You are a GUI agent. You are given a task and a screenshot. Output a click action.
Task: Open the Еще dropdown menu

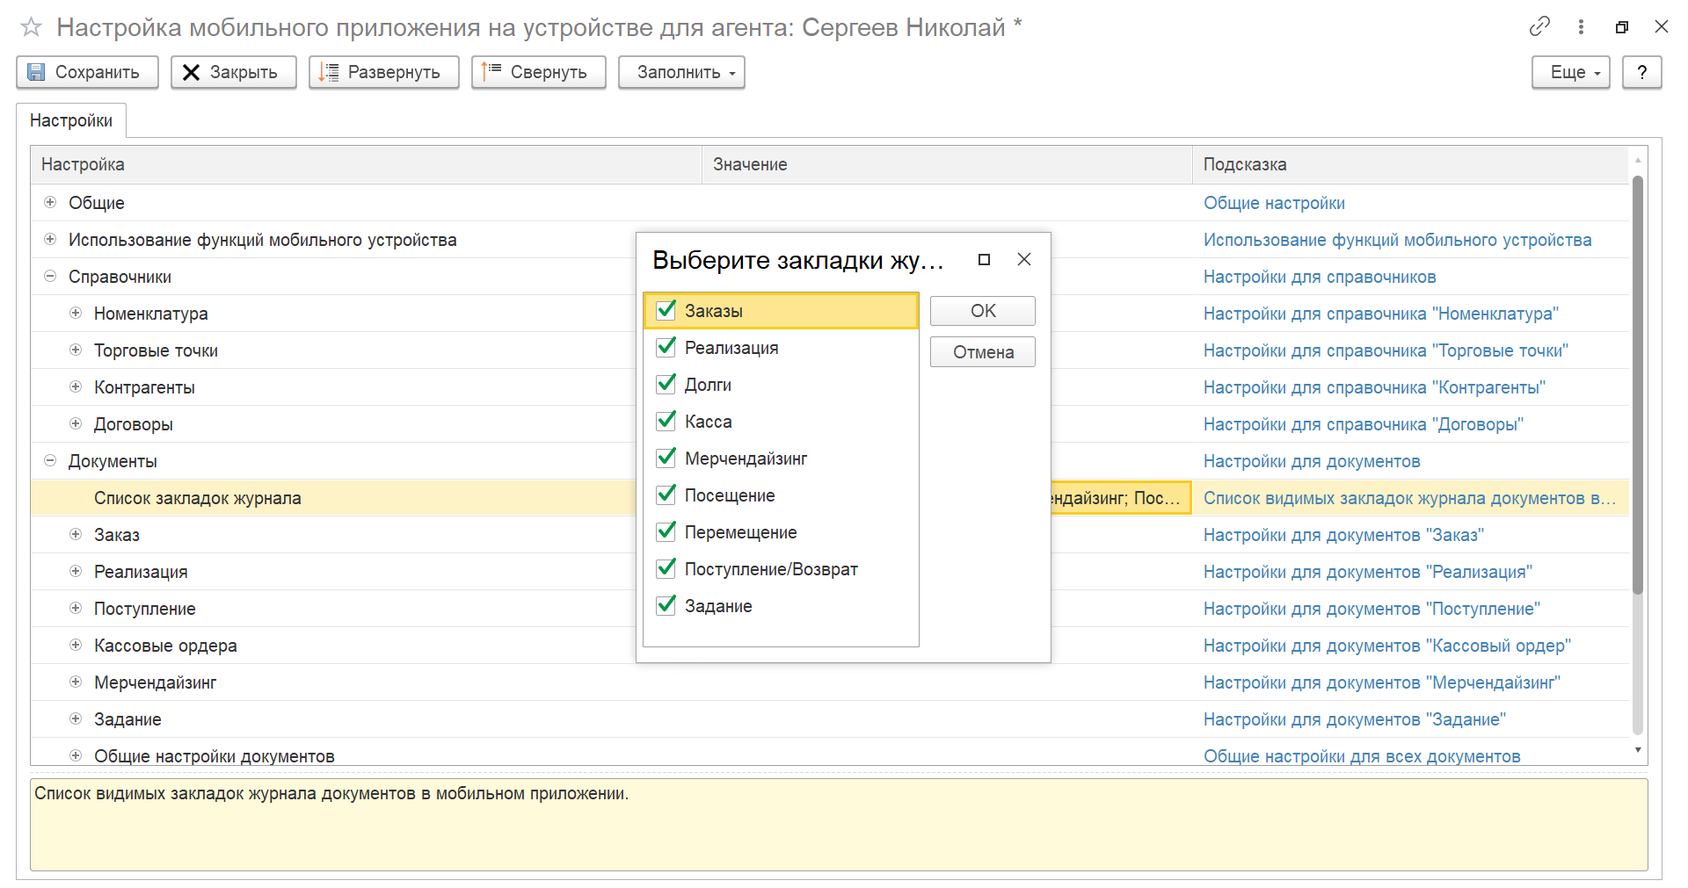[x=1571, y=72]
